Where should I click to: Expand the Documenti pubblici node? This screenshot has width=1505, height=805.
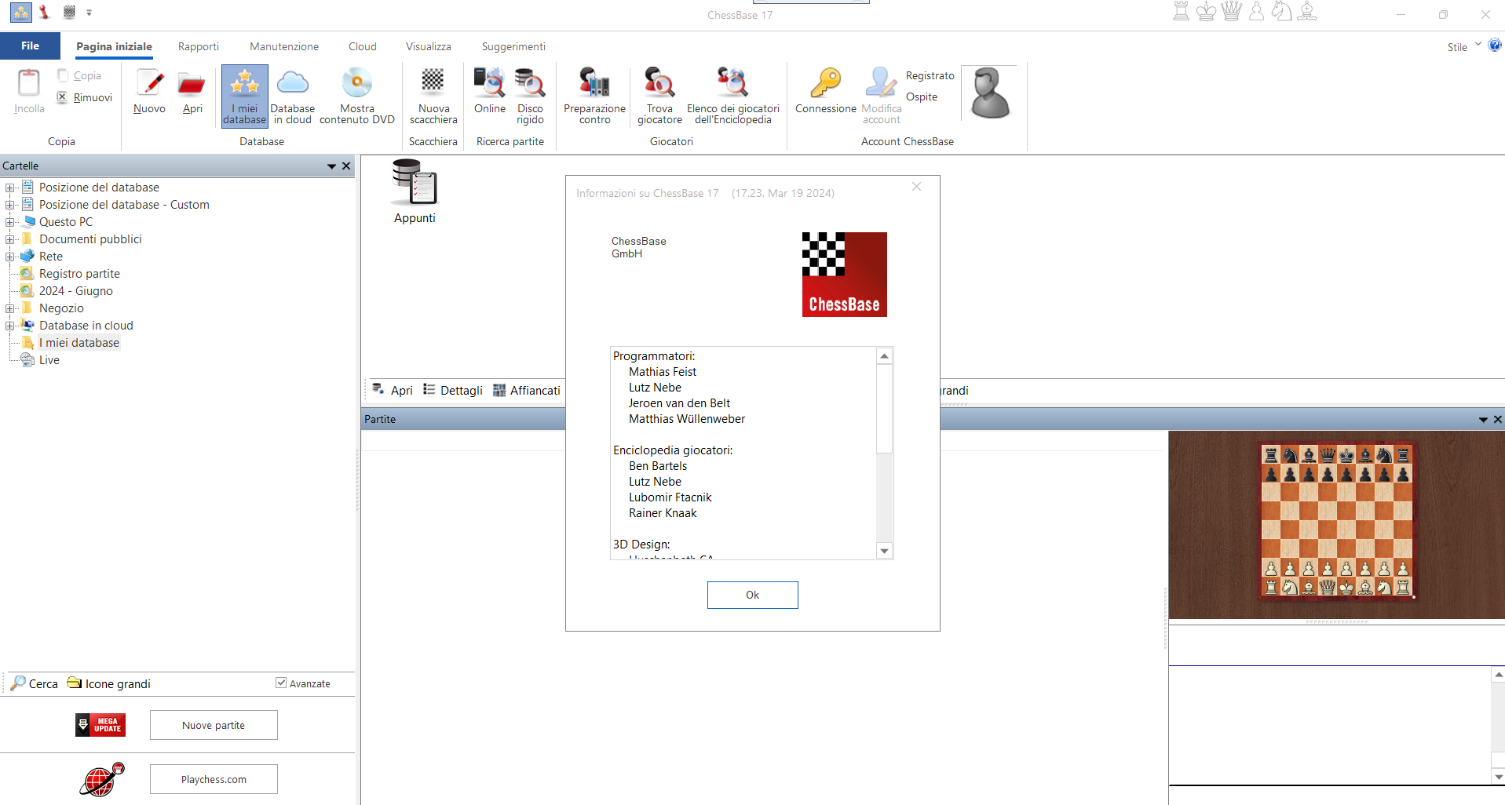pos(10,239)
